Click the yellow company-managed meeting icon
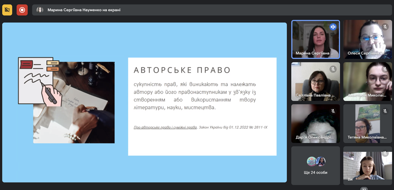Screen dimensions: 394x190 (7, 10)
